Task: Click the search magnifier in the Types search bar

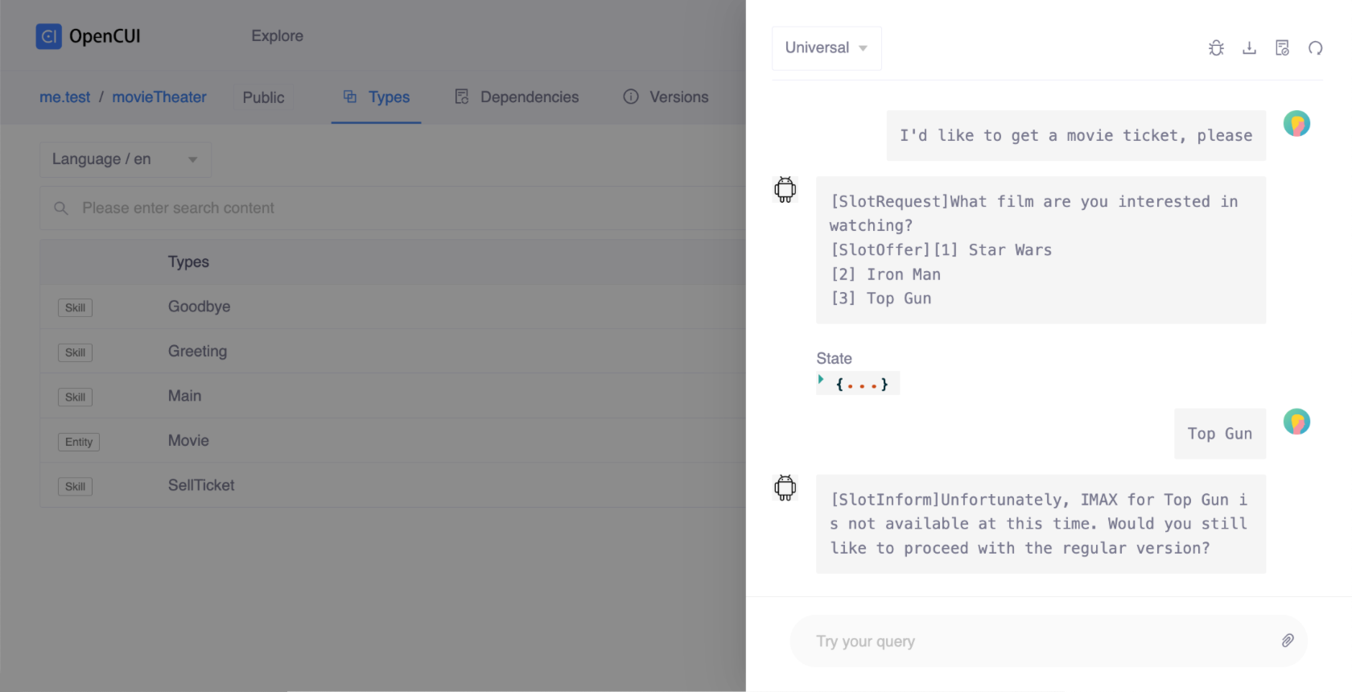Action: point(61,208)
